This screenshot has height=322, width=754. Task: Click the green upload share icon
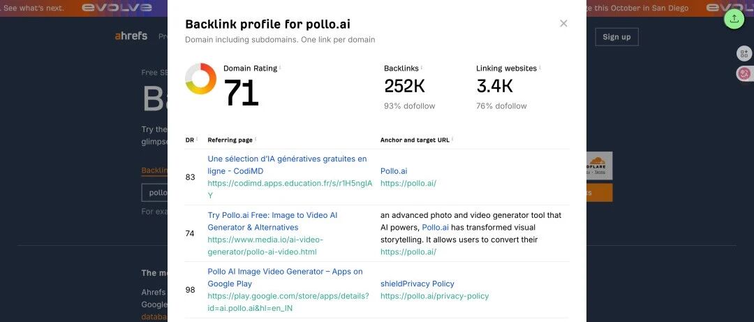click(734, 19)
